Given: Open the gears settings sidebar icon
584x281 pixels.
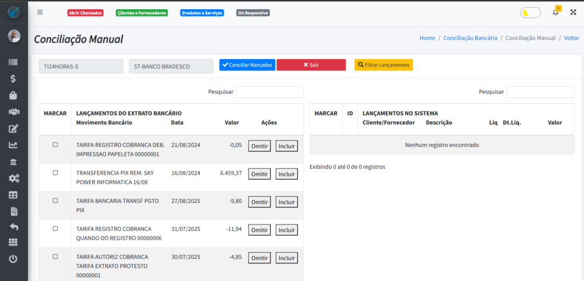Looking at the screenshot, I should [14, 178].
